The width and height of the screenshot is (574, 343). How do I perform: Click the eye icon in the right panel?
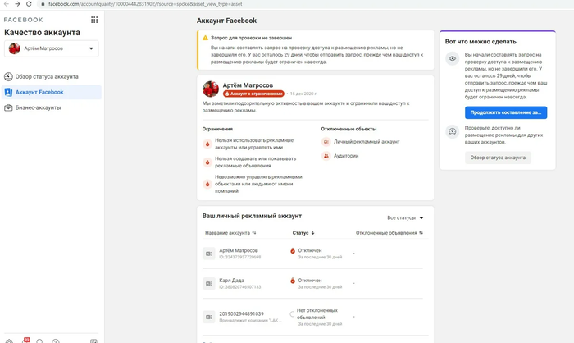click(x=452, y=59)
